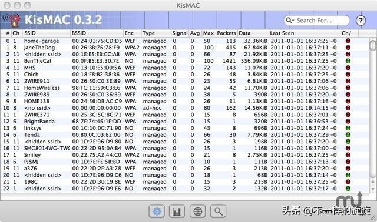This screenshot has height=222, width=377.
Task: Click the green status dot for BenTheCat
Action: tap(348, 61)
